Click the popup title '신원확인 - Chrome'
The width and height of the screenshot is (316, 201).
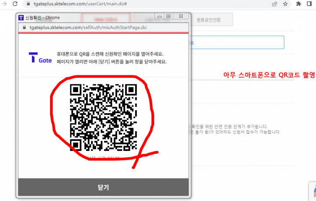pos(43,18)
